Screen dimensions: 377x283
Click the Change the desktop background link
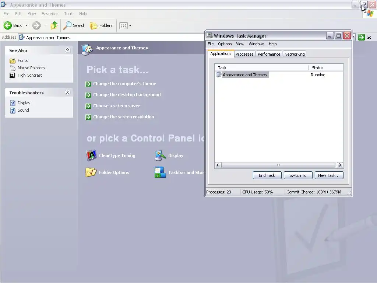pos(127,95)
